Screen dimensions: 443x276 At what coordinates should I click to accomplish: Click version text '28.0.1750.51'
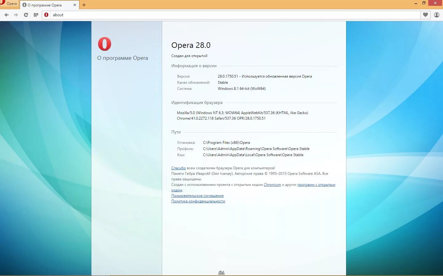228,76
